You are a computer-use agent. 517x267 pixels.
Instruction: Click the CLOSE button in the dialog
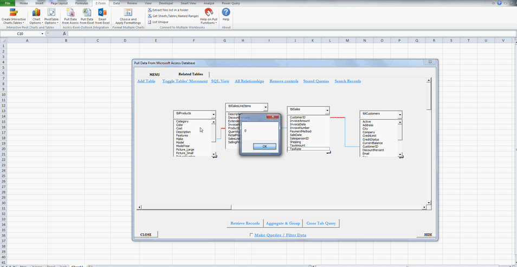point(146,235)
